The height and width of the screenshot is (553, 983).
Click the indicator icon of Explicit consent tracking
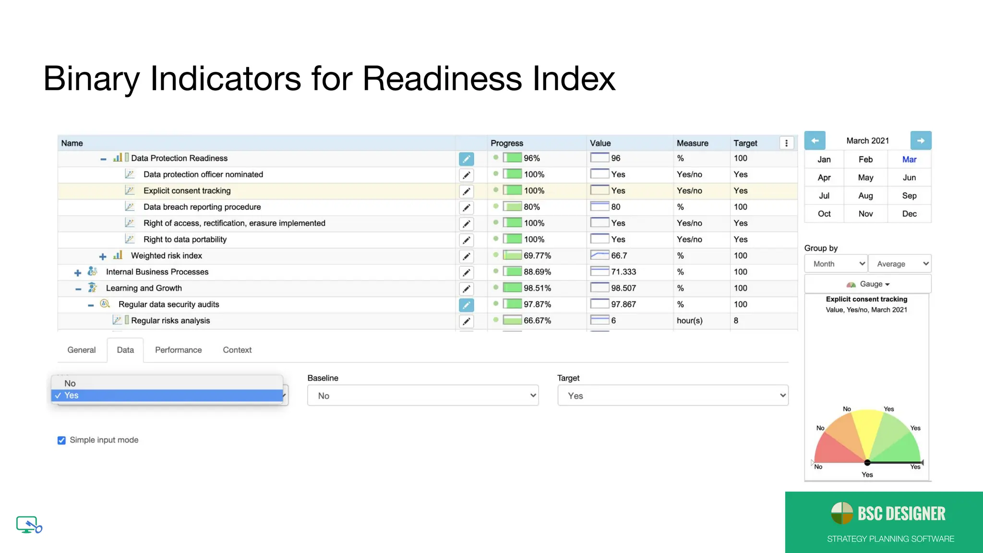[x=130, y=190]
